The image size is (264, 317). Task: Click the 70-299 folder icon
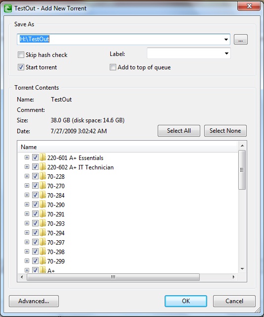coord(43,261)
